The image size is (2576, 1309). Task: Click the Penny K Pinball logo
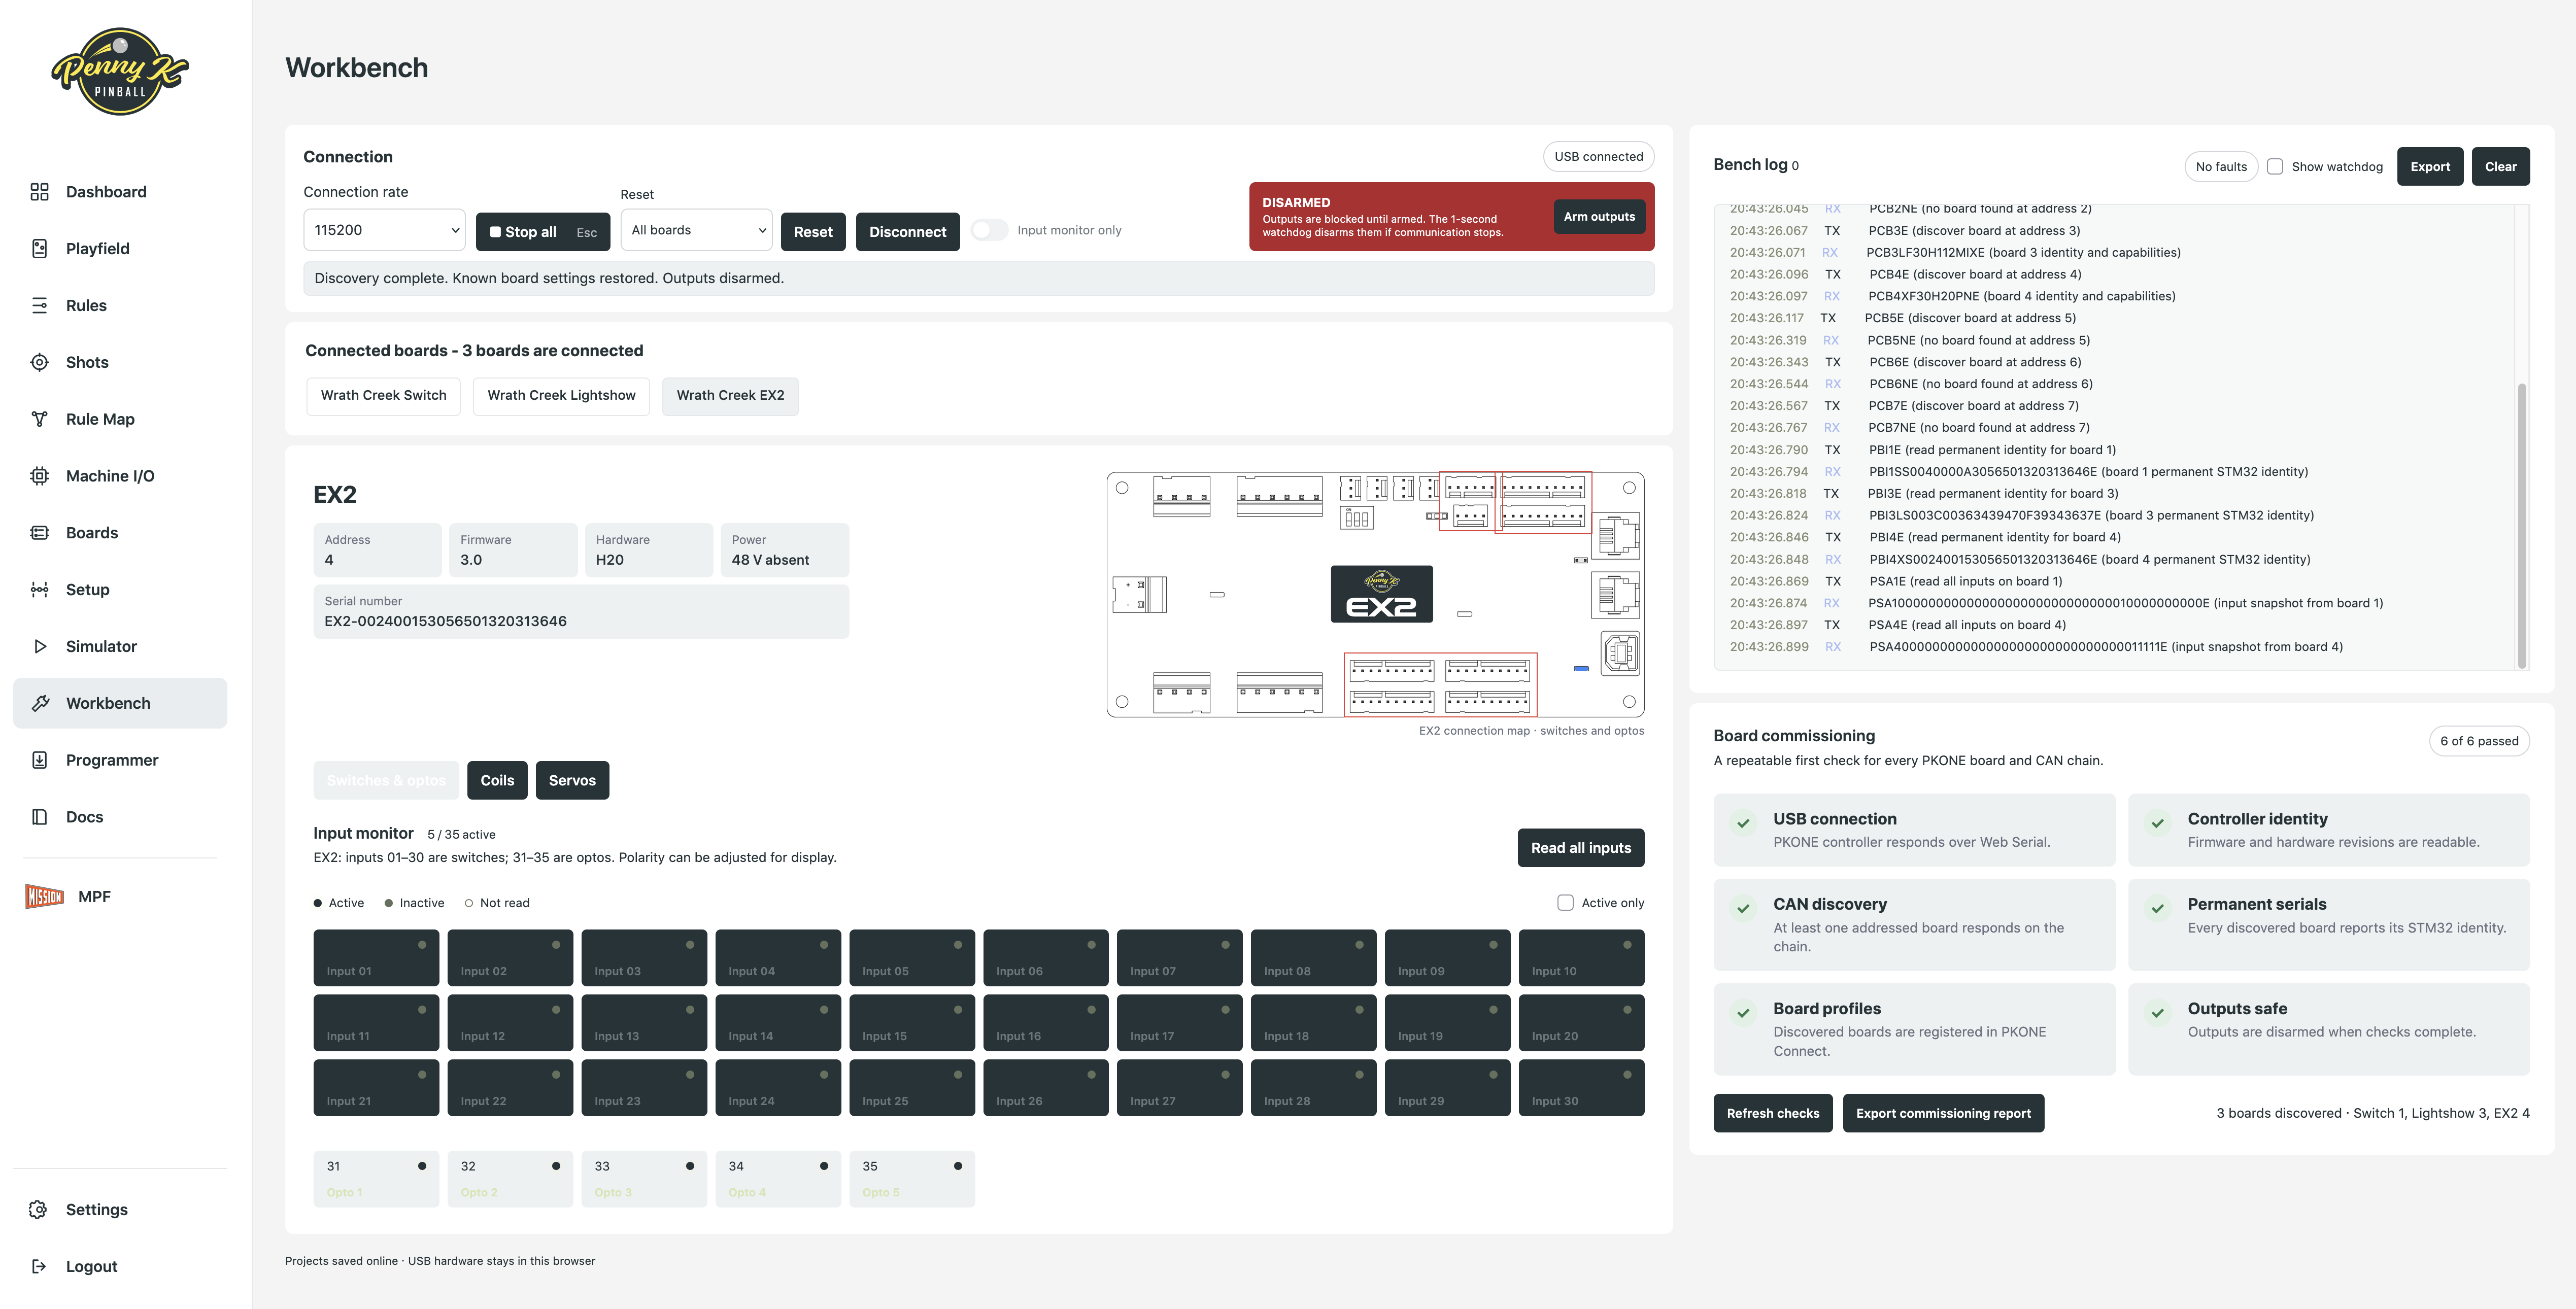pos(120,71)
